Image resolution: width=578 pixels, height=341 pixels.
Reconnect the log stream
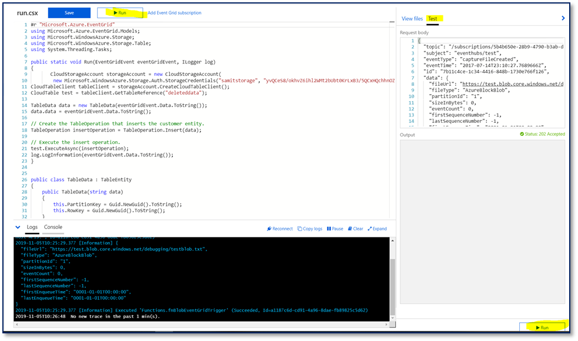point(280,229)
